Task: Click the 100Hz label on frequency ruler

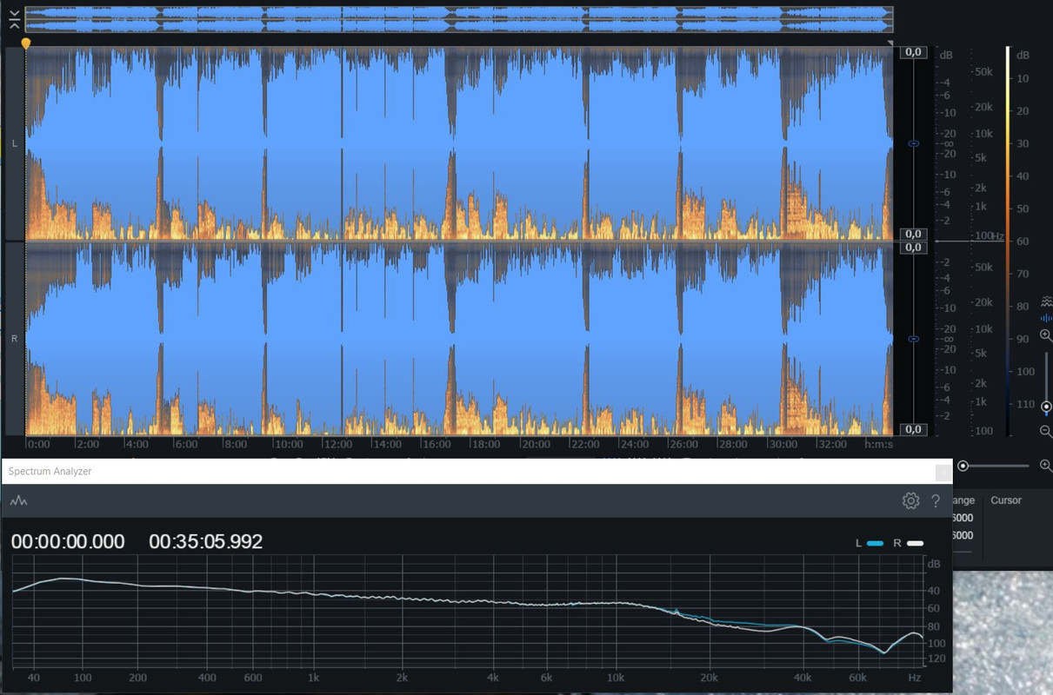Action: [x=990, y=235]
